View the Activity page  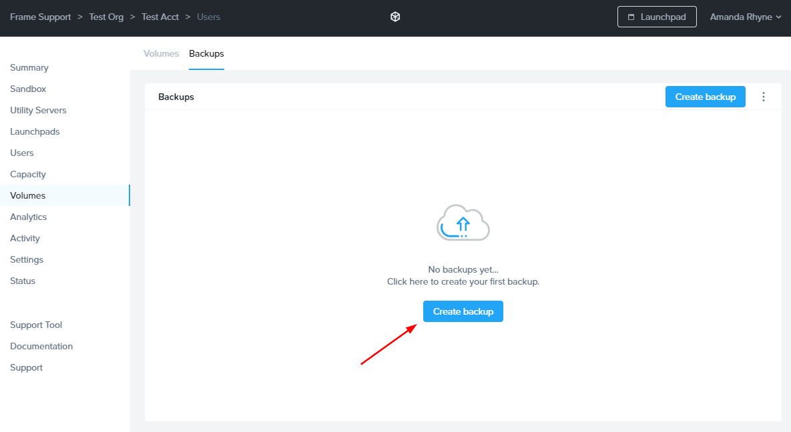(25, 238)
